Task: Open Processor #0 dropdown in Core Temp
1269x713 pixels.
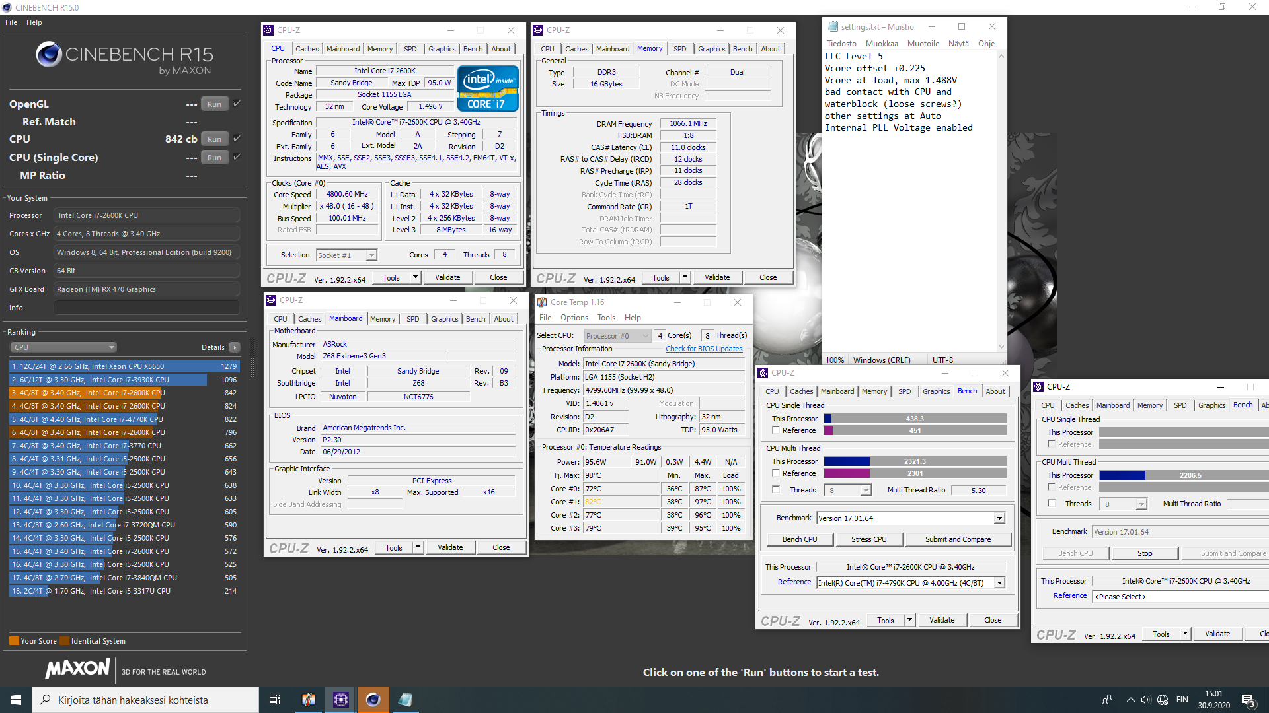Action: tap(617, 336)
